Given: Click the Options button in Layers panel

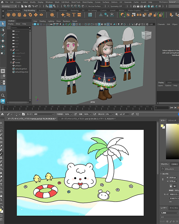Looking at the screenshot, I should (168, 85).
